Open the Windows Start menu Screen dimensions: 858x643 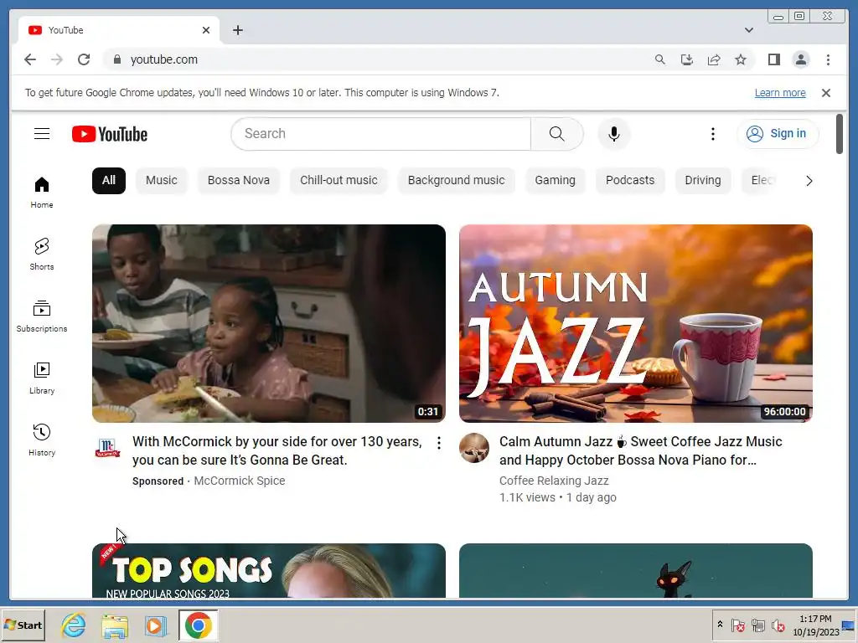(x=23, y=625)
